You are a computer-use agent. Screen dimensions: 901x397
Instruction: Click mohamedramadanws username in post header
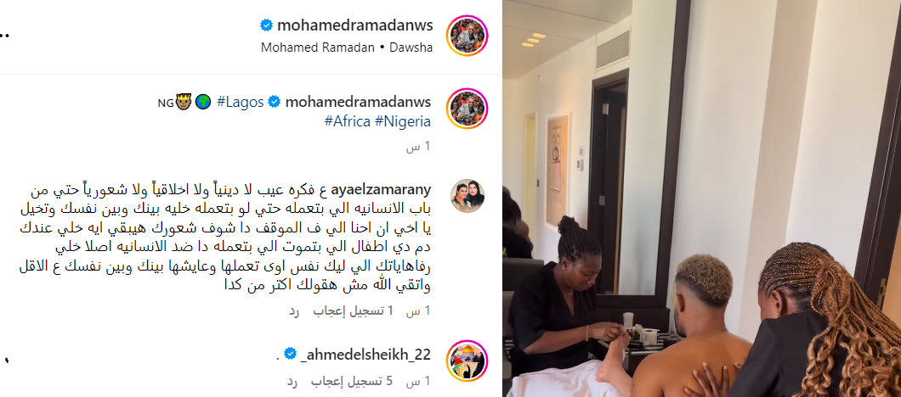click(355, 25)
